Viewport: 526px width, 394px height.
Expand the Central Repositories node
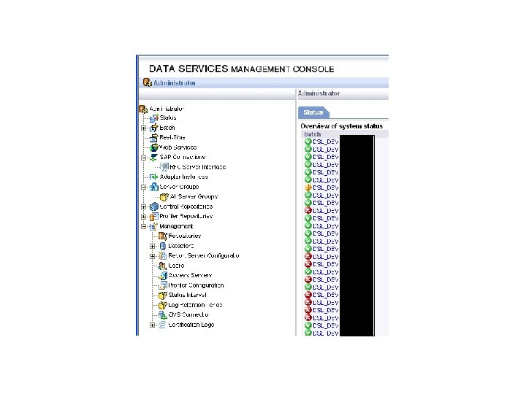click(x=144, y=206)
